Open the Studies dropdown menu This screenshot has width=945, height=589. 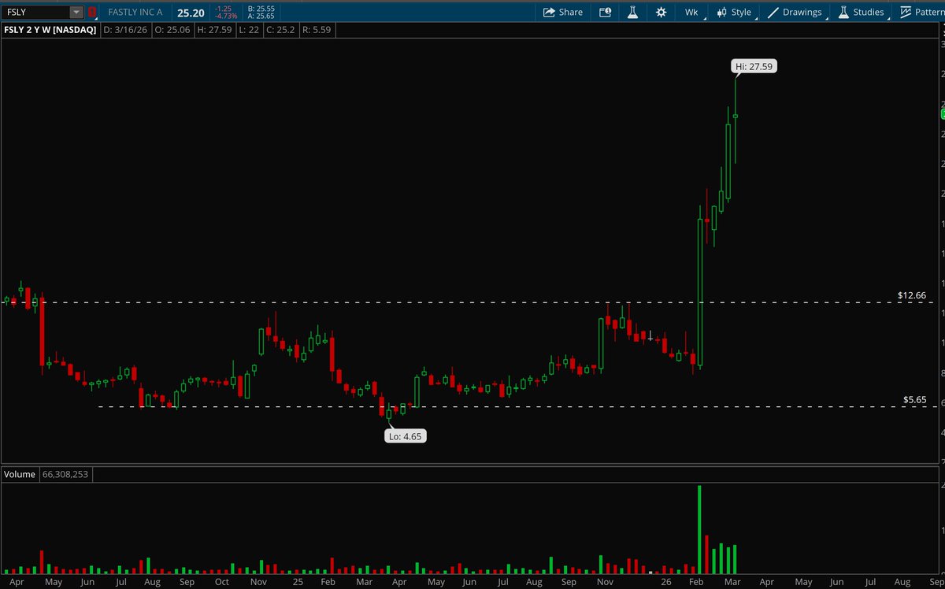click(x=861, y=12)
